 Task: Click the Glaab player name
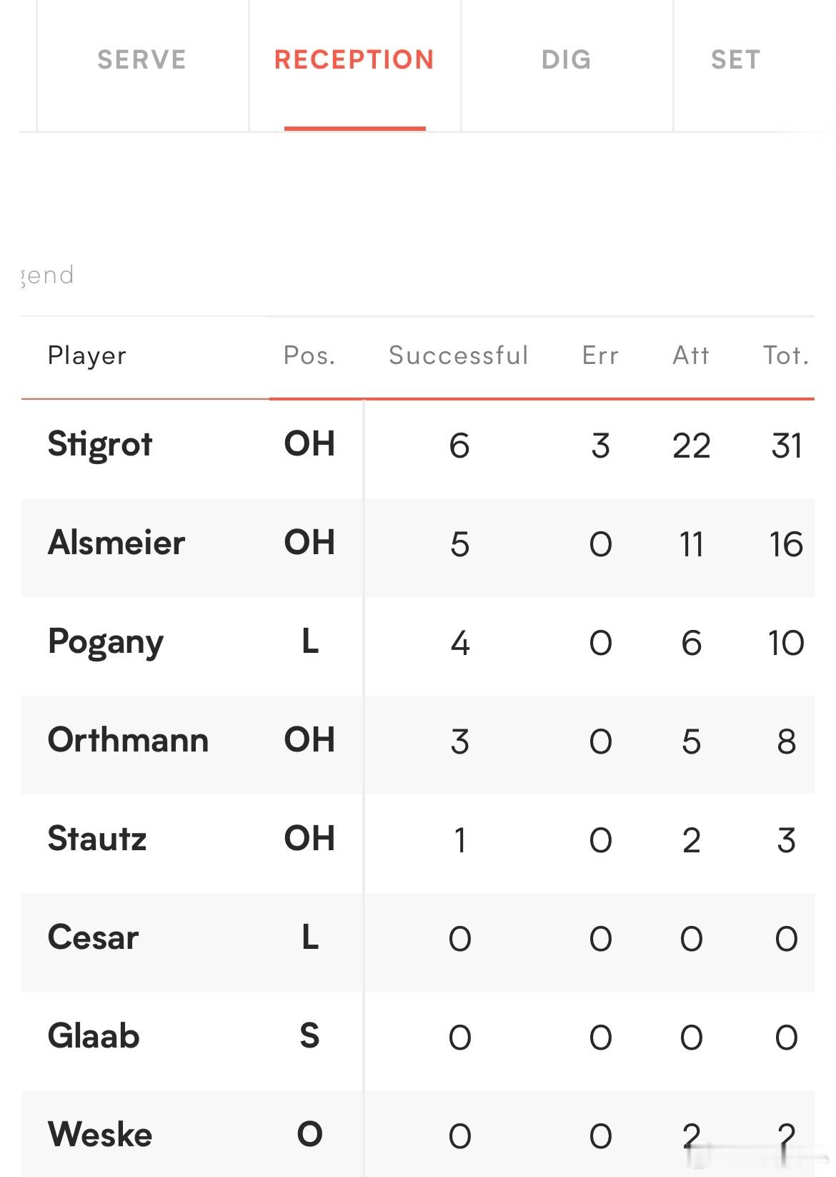click(x=94, y=1036)
